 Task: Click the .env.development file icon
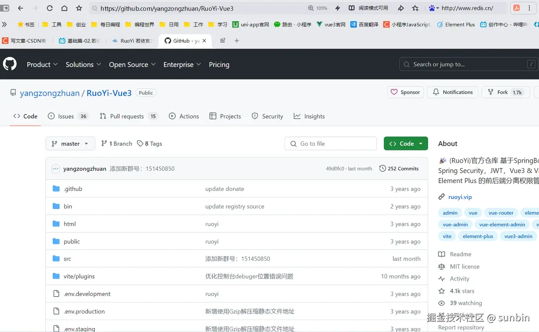56,294
